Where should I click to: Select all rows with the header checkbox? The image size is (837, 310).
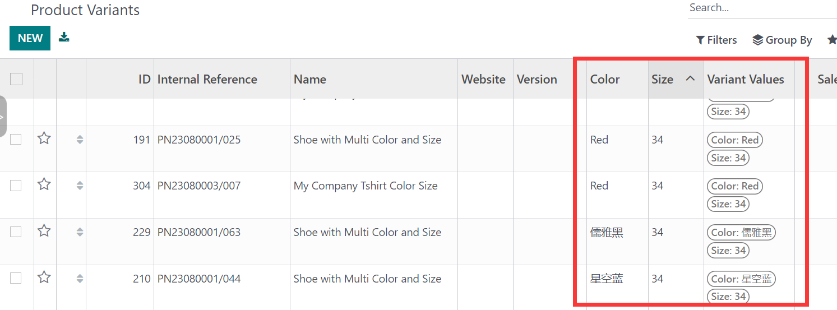16,79
